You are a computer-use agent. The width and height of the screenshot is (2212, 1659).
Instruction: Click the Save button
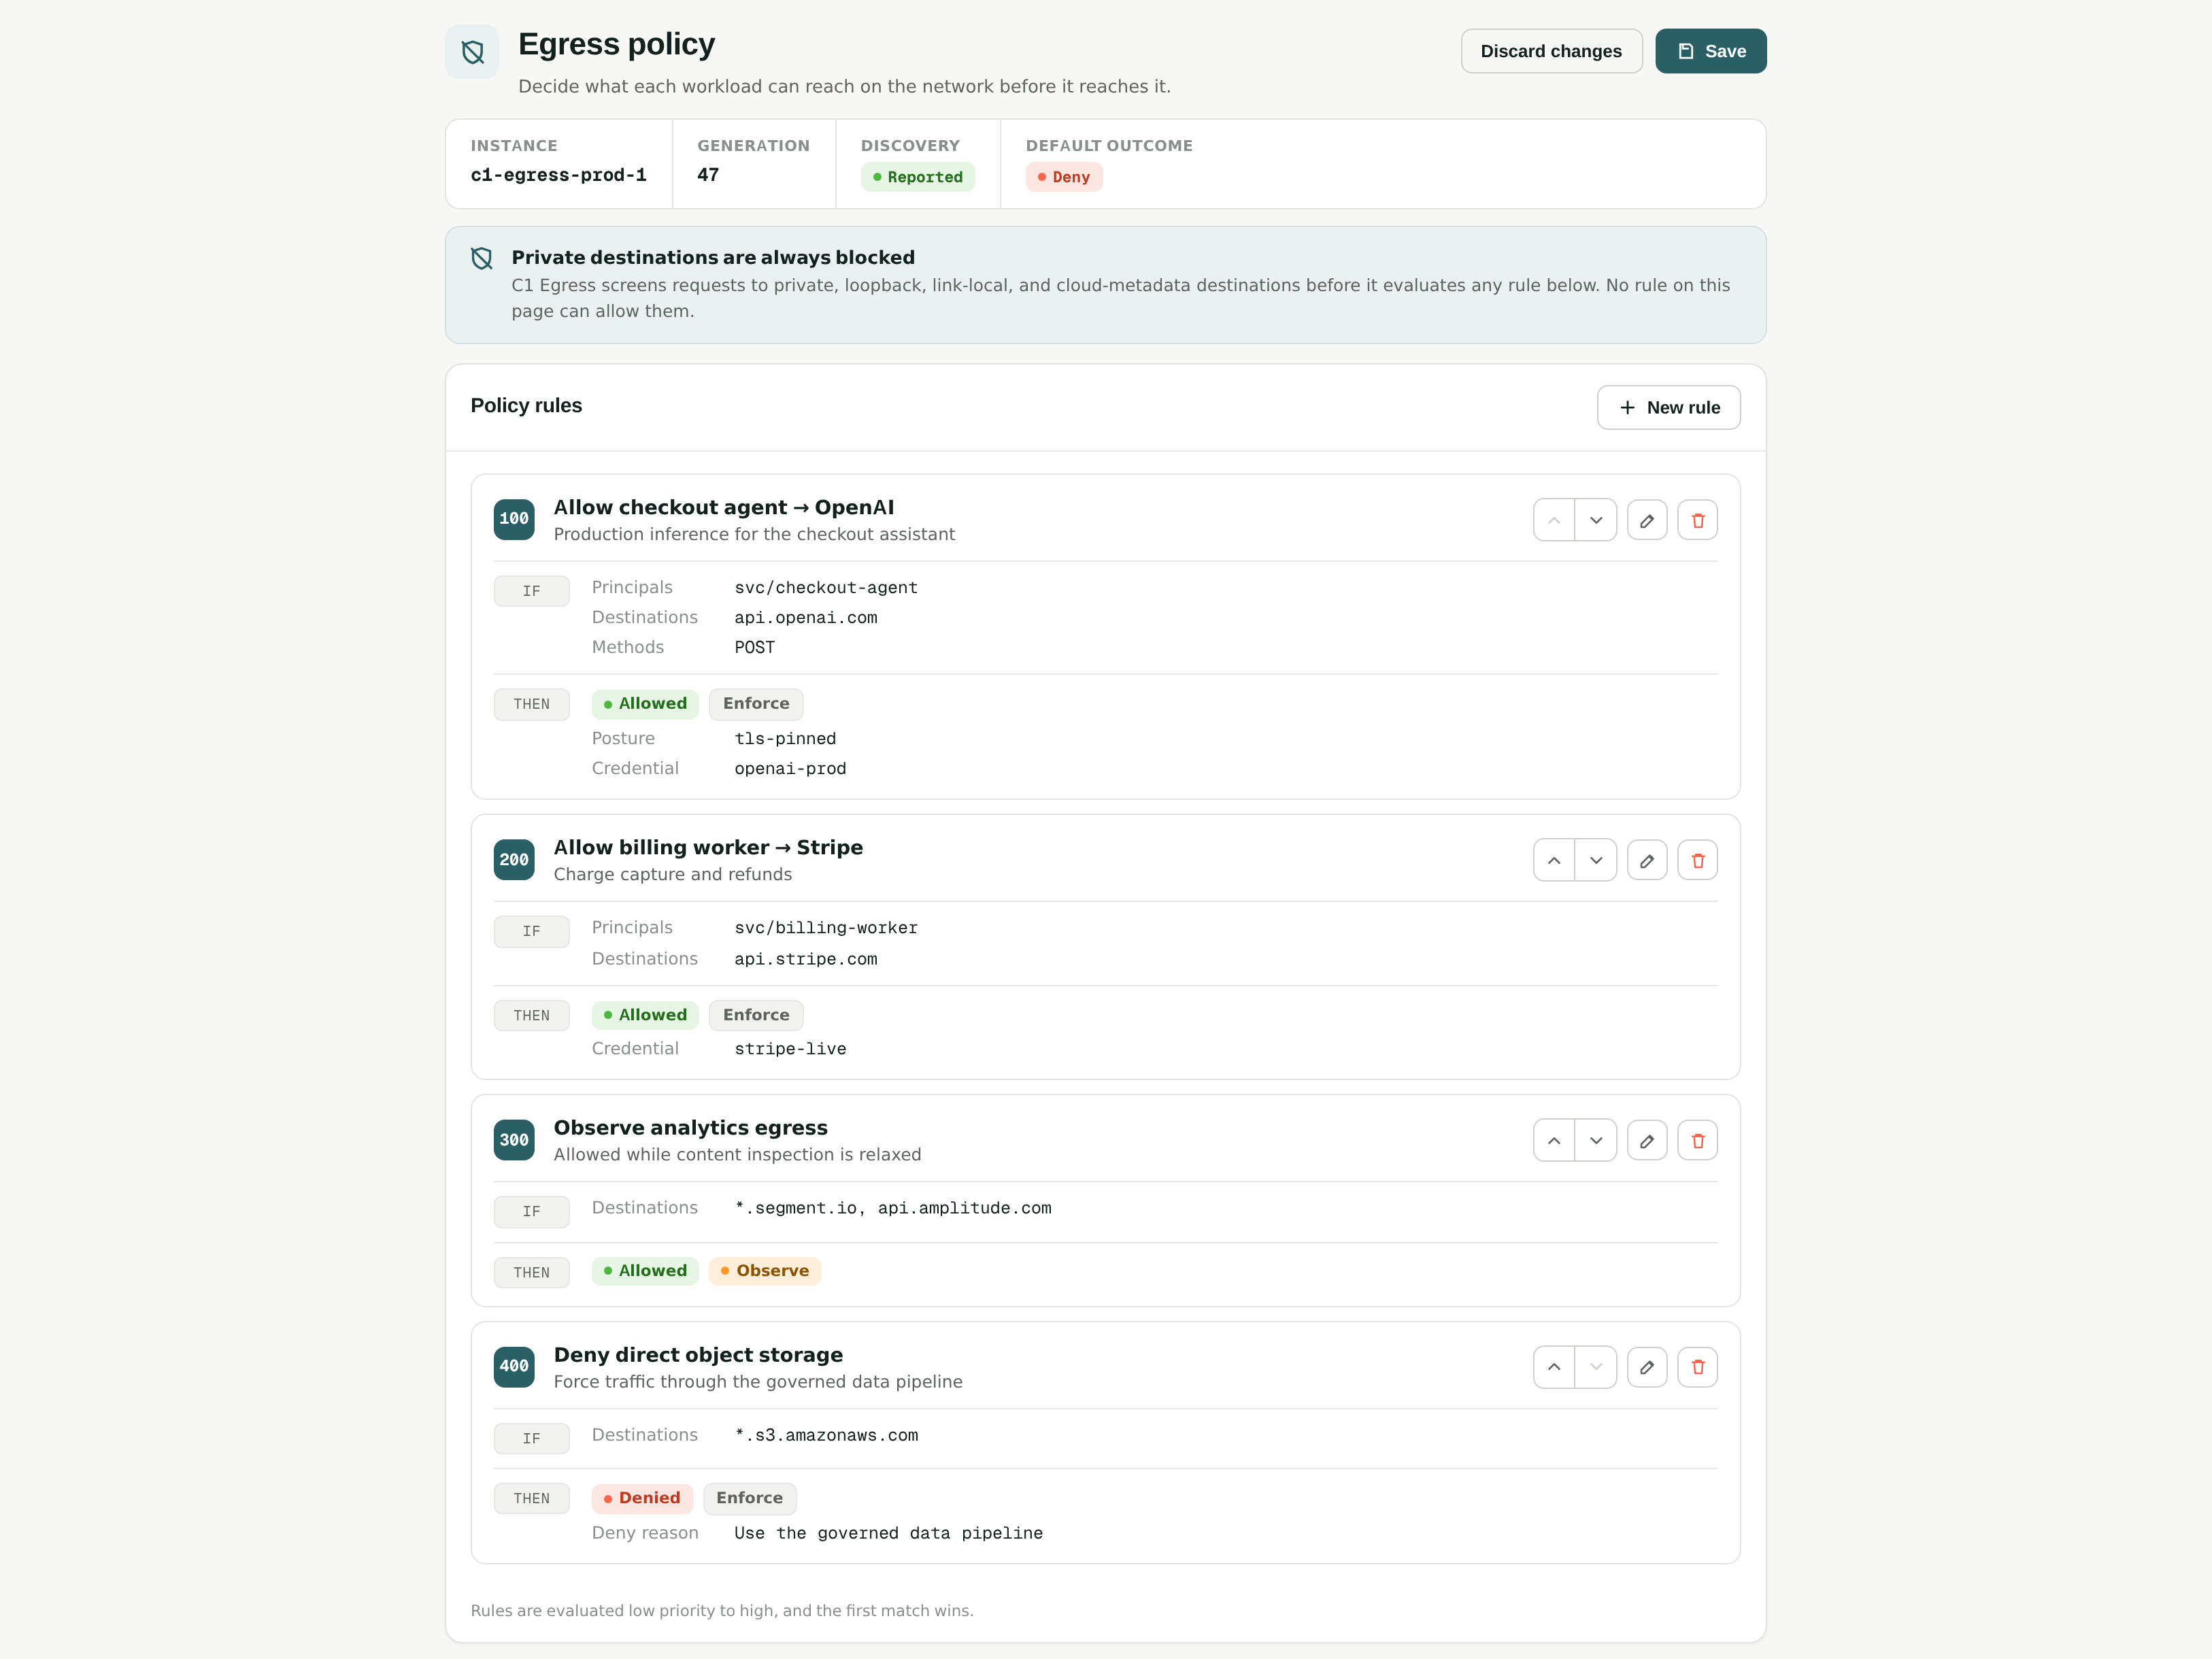tap(1710, 51)
